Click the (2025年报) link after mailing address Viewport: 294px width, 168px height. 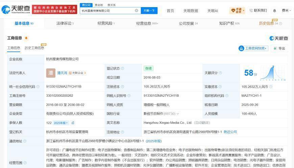(x=154, y=141)
